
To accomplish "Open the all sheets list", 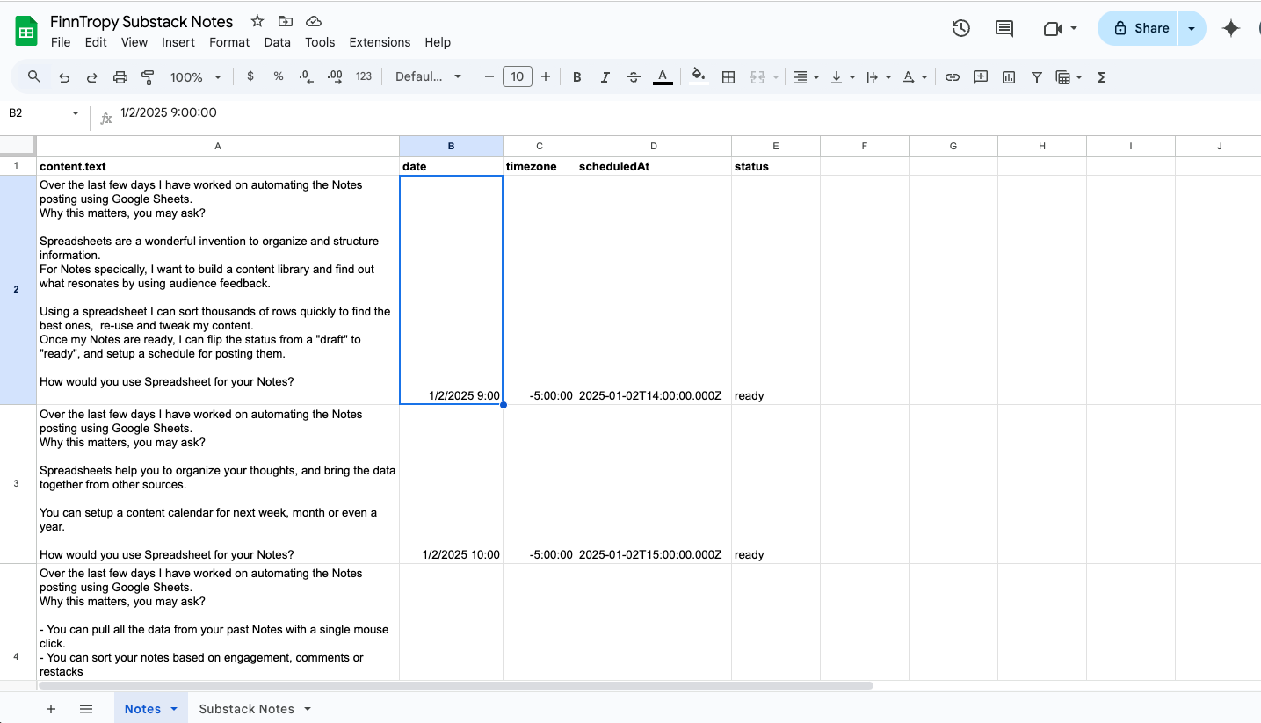I will pyautogui.click(x=86, y=709).
